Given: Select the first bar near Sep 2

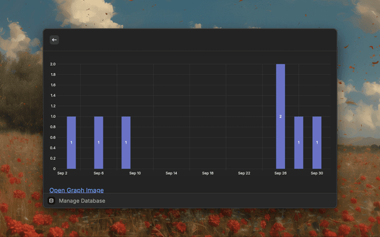Looking at the screenshot, I should click(x=71, y=142).
